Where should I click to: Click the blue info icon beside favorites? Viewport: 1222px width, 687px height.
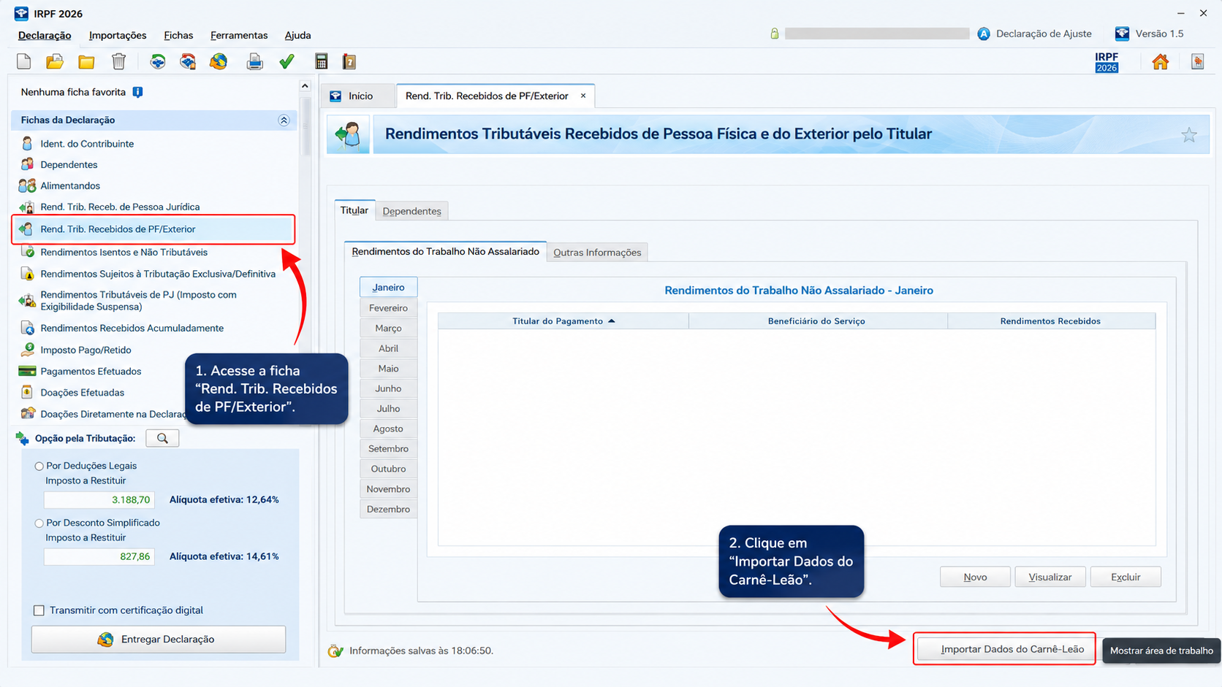137,92
